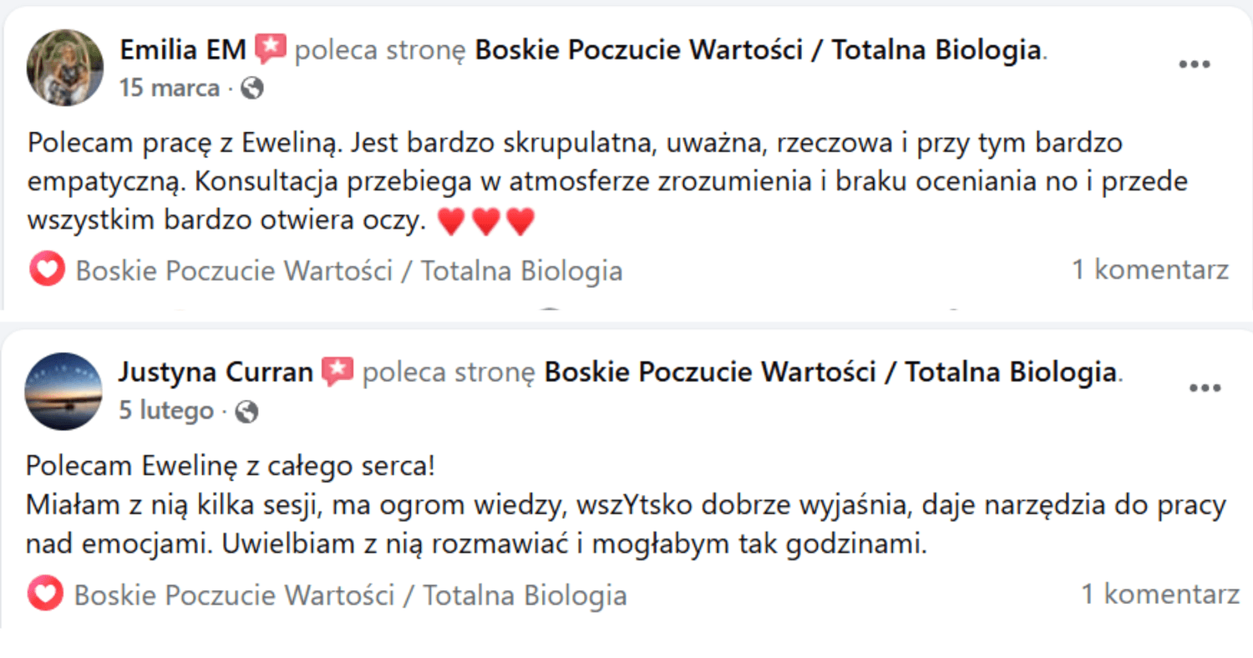The width and height of the screenshot is (1253, 658).
Task: Open Emilia EM's profile picture
Action: [65, 68]
